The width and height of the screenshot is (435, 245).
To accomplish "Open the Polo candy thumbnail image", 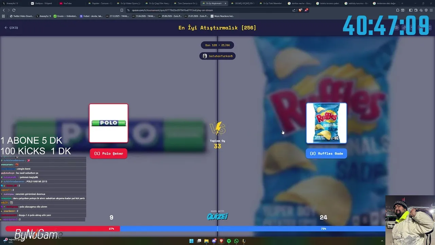I will (108, 123).
